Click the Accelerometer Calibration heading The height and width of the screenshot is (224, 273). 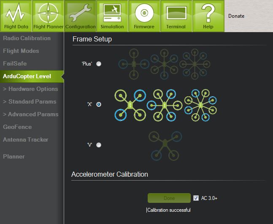(110, 174)
